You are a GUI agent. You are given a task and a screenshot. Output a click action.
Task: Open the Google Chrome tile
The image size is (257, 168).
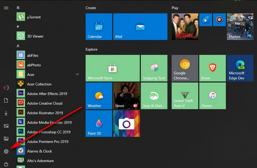pos(185,68)
